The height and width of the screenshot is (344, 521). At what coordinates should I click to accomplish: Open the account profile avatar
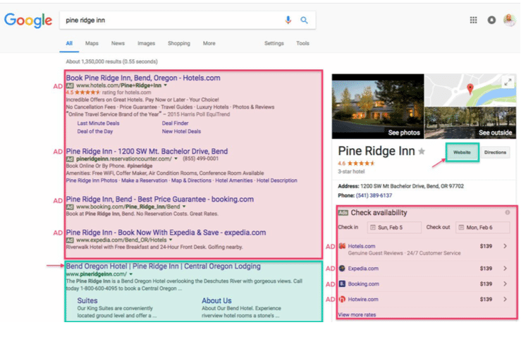510,20
